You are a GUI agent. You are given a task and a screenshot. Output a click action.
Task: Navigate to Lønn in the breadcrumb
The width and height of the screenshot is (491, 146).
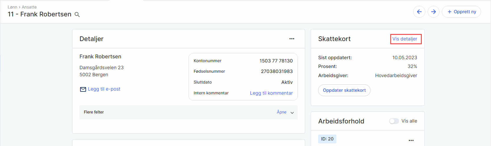(x=12, y=7)
